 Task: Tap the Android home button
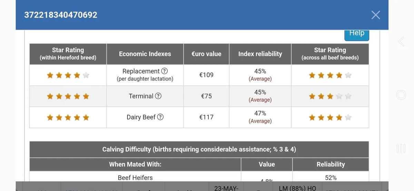[401, 95]
